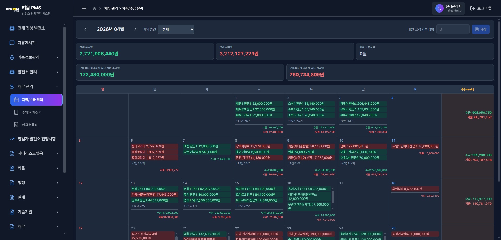Viewport: 501px width, 240px height.
Task: Open the 퇴직연금일부 30,000,000원 entry
Action: point(415,234)
